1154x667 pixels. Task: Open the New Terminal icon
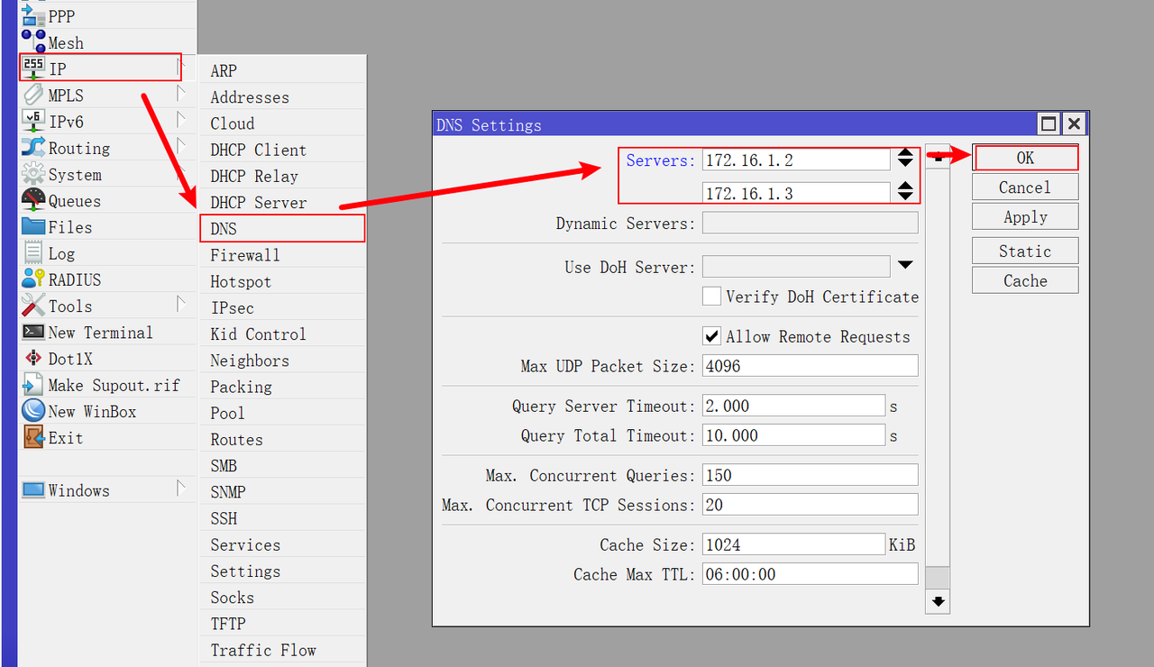pos(33,332)
